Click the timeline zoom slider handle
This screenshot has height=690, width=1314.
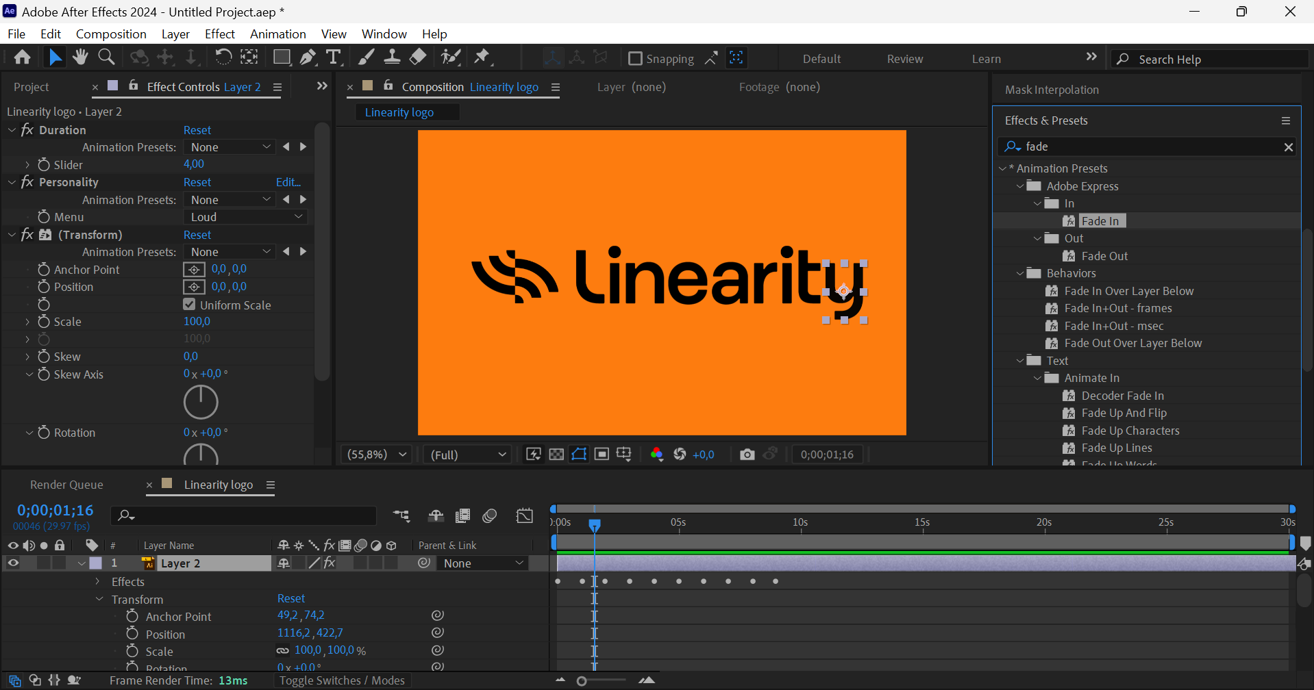(582, 681)
